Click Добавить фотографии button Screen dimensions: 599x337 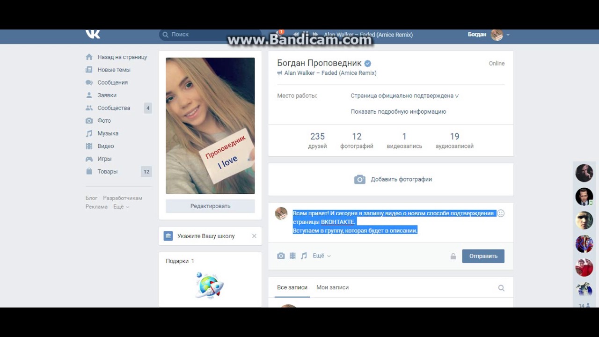[393, 179]
